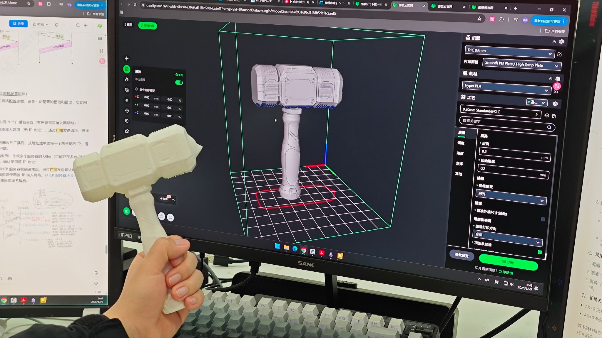
Task: Collapse the 机型 section
Action: [x=554, y=41]
